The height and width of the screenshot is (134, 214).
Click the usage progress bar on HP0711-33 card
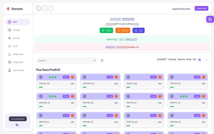[x=188, y=106]
